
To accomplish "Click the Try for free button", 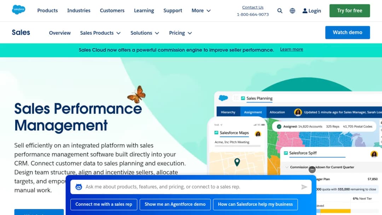I will (x=349, y=11).
